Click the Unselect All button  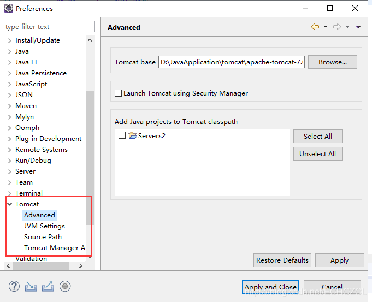(318, 153)
